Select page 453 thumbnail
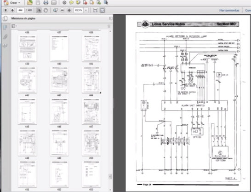 pyautogui.click(x=91, y=174)
